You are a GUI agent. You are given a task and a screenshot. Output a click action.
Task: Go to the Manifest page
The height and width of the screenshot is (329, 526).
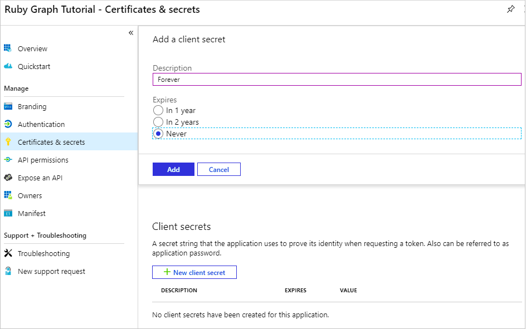(32, 213)
